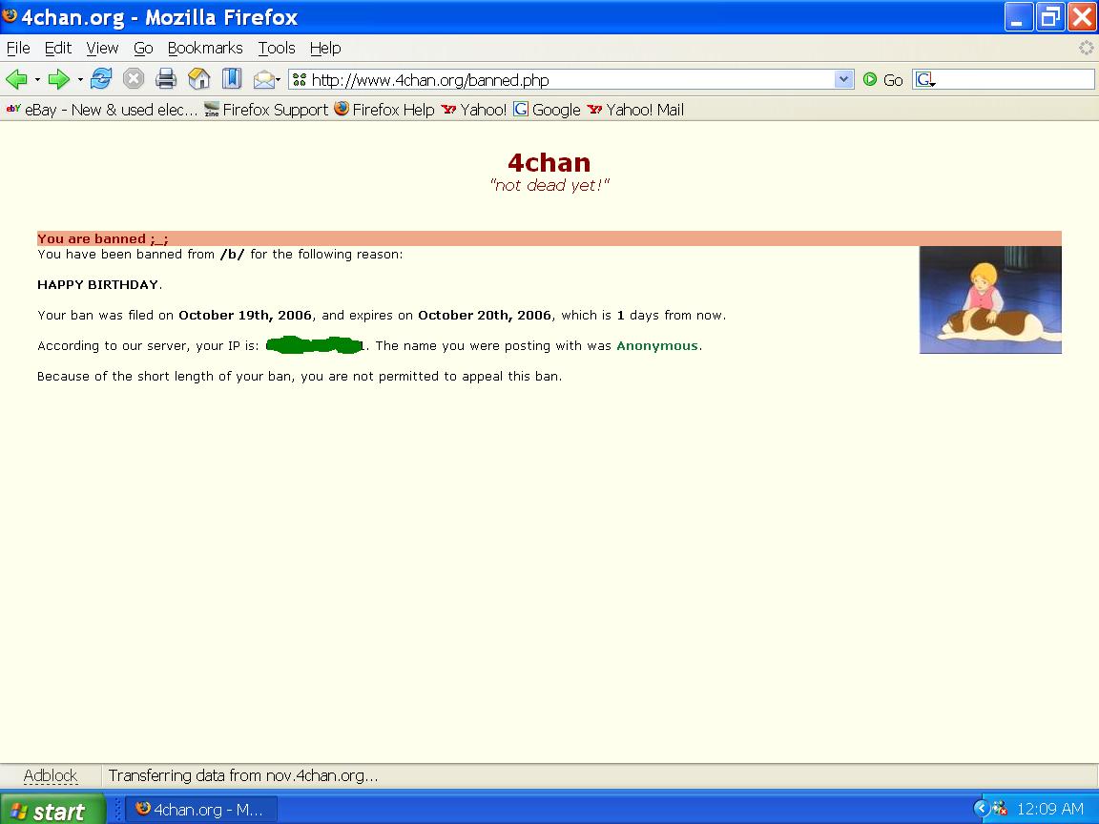Reload the page with the Refresh icon
This screenshot has height=824, width=1099.
click(101, 78)
